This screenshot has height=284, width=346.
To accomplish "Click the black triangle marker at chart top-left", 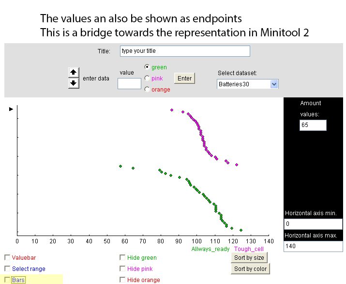I will (11, 109).
